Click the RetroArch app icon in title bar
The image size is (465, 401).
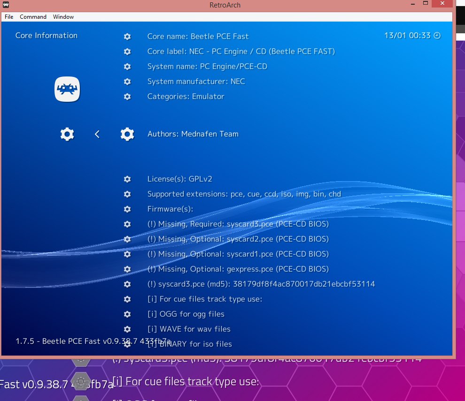click(x=6, y=4)
